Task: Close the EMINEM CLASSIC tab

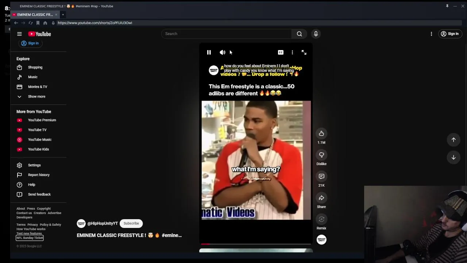Action: click(x=56, y=15)
